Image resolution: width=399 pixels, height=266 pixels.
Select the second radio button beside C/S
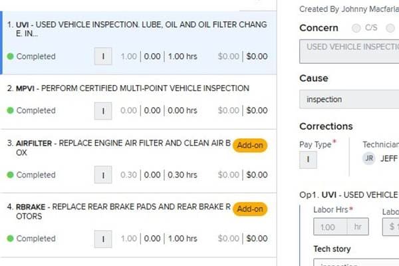coord(390,28)
